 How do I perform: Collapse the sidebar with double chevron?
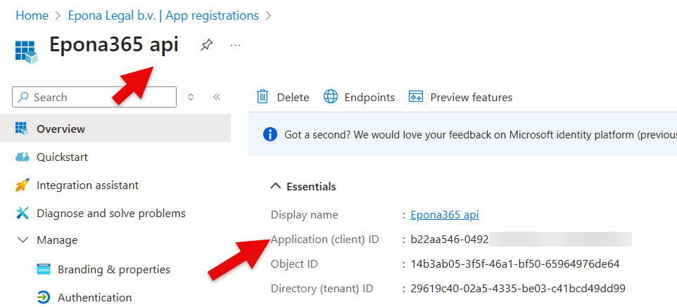point(217,97)
